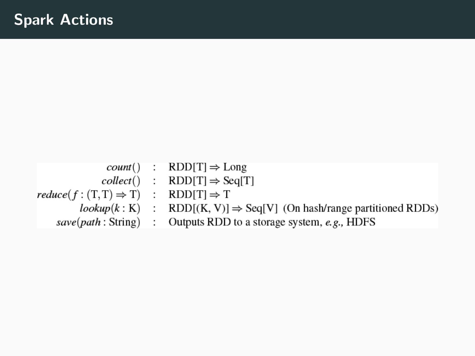
Task: Click the word 'Long' in count's return type
Action: (x=235, y=167)
